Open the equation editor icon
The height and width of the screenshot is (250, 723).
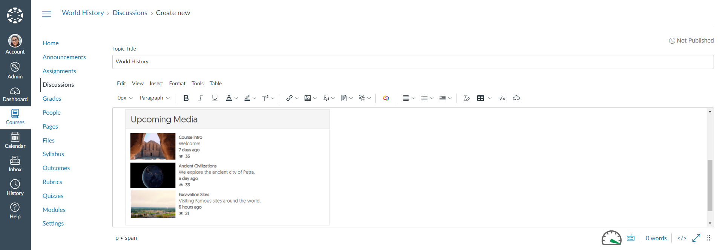point(502,98)
